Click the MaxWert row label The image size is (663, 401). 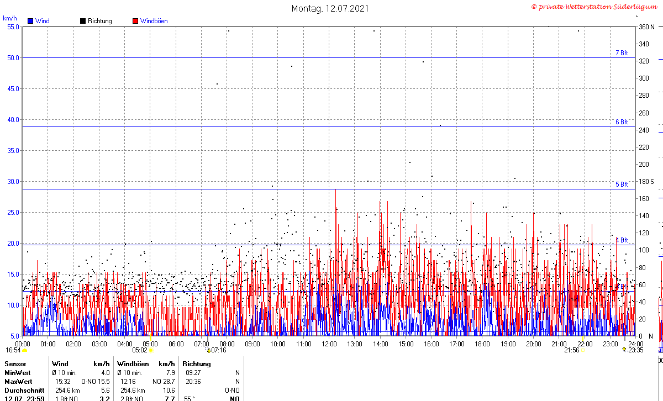tap(18, 382)
